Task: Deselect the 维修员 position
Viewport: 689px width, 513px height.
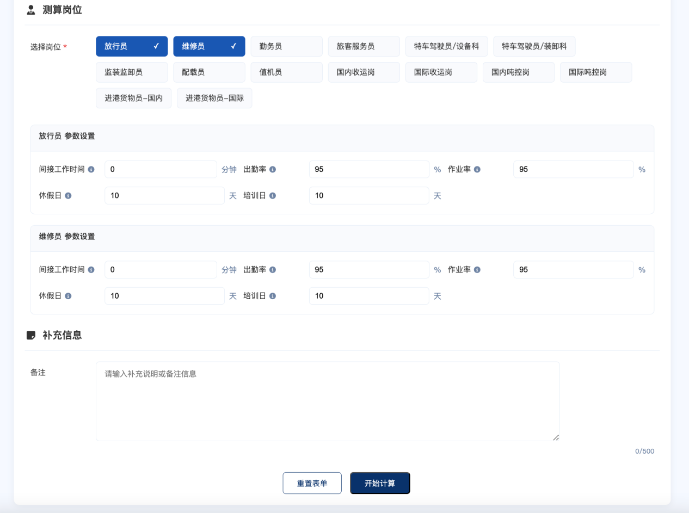Action: pyautogui.click(x=209, y=46)
